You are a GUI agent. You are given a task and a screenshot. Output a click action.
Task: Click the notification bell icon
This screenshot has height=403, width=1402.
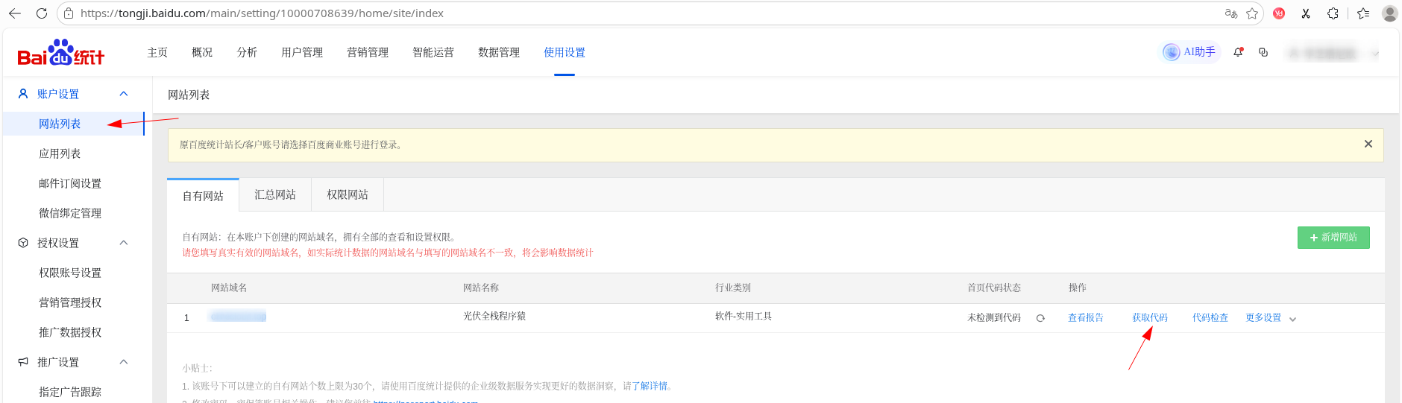pyautogui.click(x=1238, y=52)
